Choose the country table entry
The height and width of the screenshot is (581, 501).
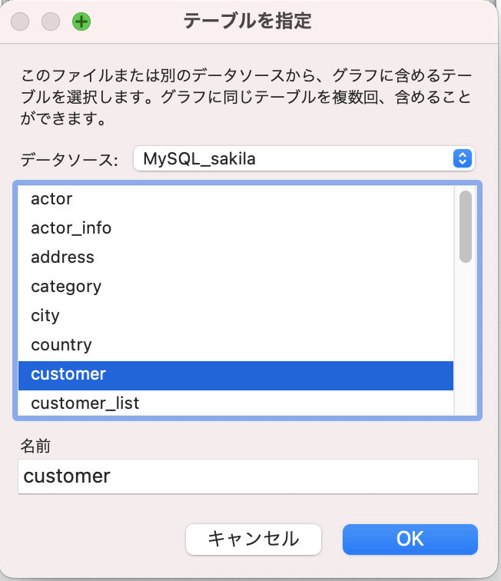(x=61, y=345)
